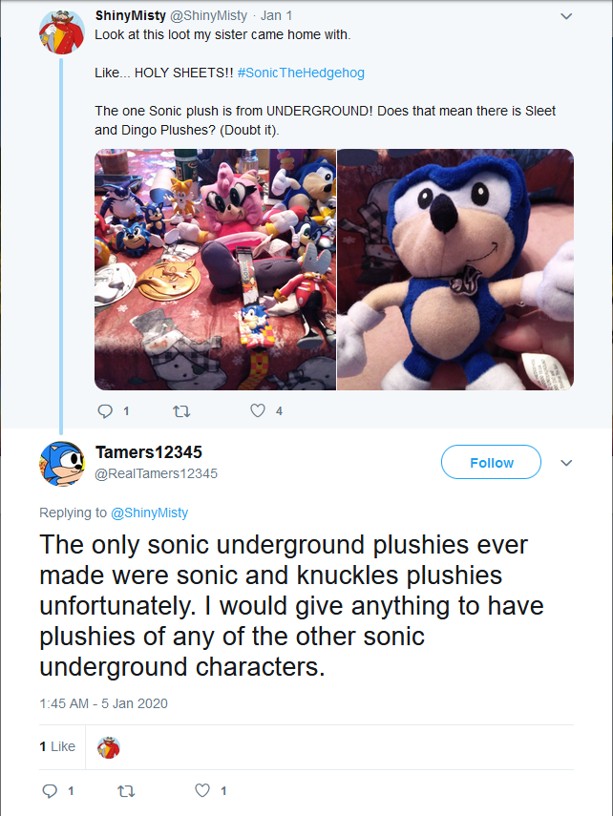
Task: Open the @ShinyMisty mention in Replying to
Action: (150, 513)
